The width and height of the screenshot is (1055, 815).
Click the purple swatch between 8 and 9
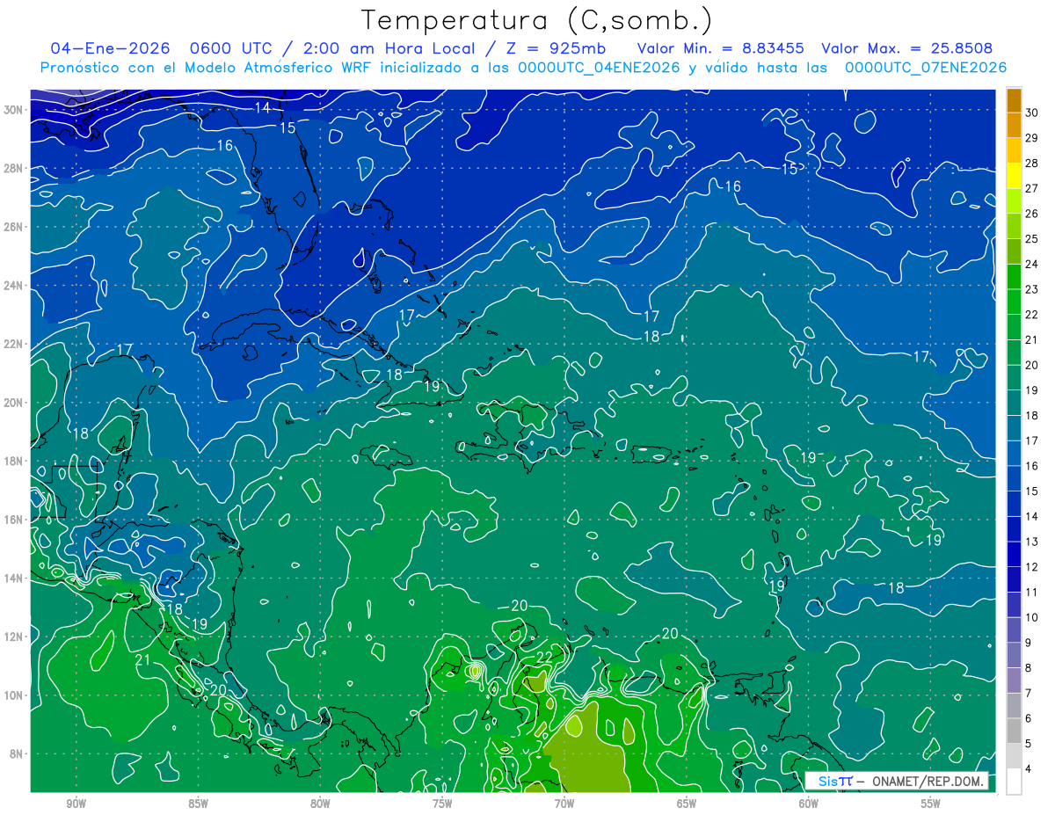click(x=1014, y=655)
